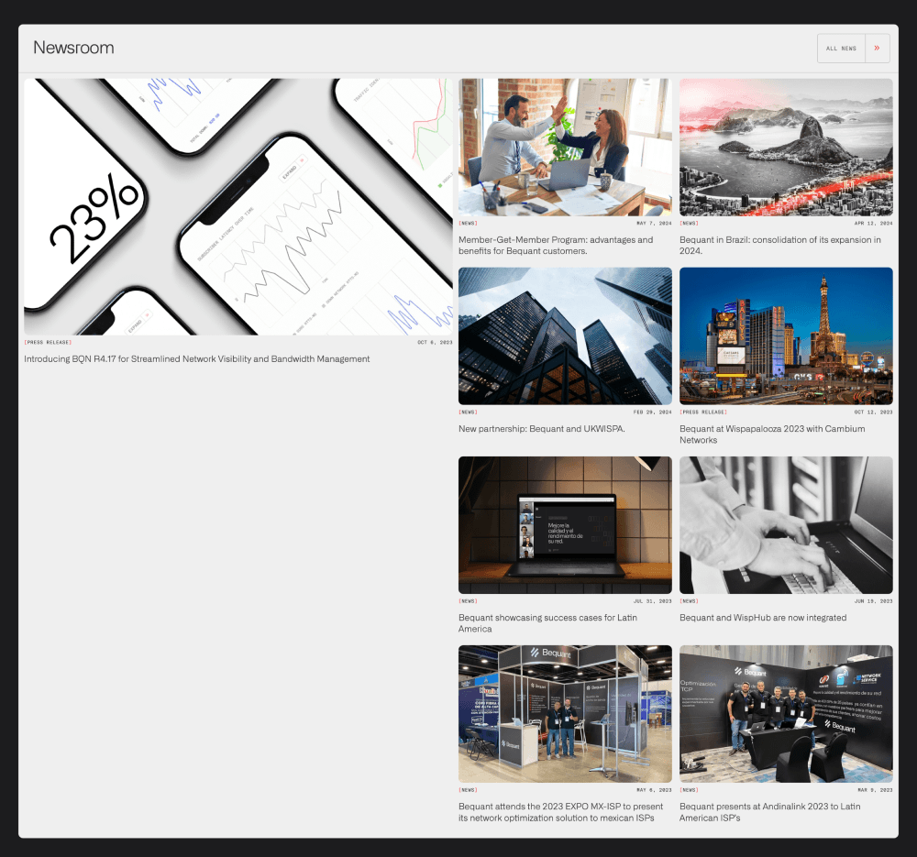This screenshot has width=917, height=857.
Task: Open Bequant showcasing success cases article
Action: click(548, 623)
